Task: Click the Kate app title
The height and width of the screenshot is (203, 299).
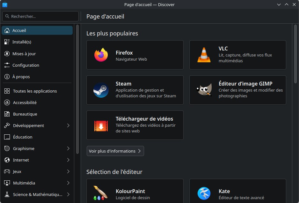Action: (x=224, y=191)
